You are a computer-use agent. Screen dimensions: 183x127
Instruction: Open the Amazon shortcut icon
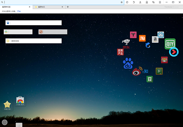[155, 39]
